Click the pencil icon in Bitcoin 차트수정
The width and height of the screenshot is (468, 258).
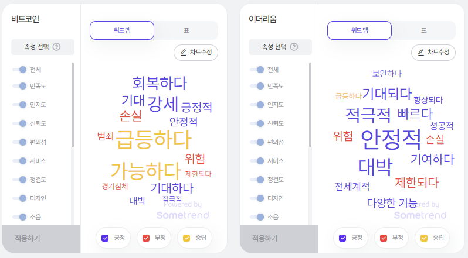click(x=183, y=53)
